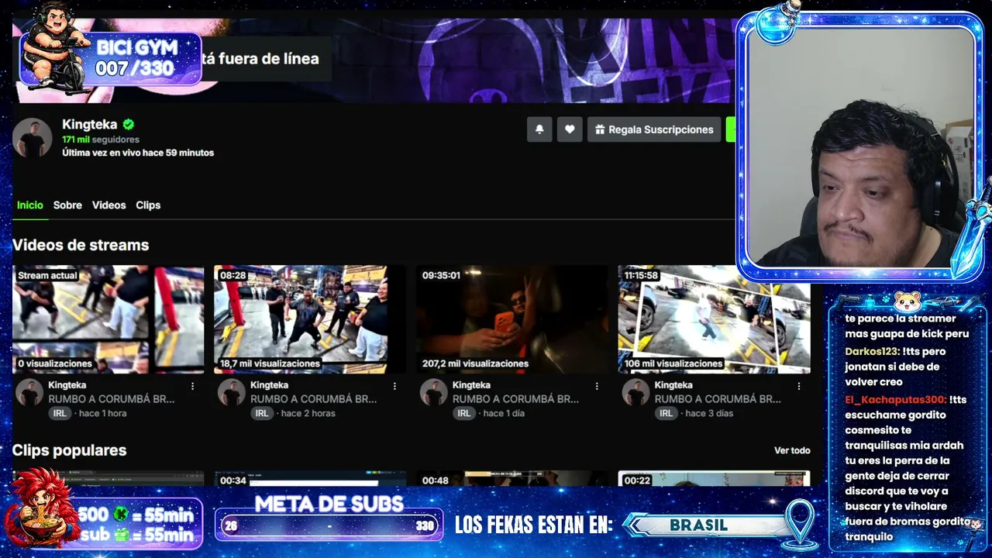Click Ver todo for popular clips

coord(792,450)
